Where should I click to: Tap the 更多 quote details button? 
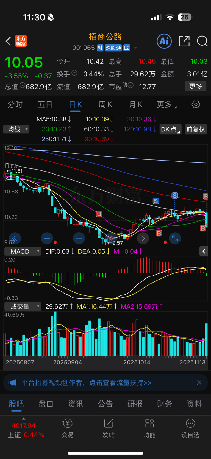point(196,86)
